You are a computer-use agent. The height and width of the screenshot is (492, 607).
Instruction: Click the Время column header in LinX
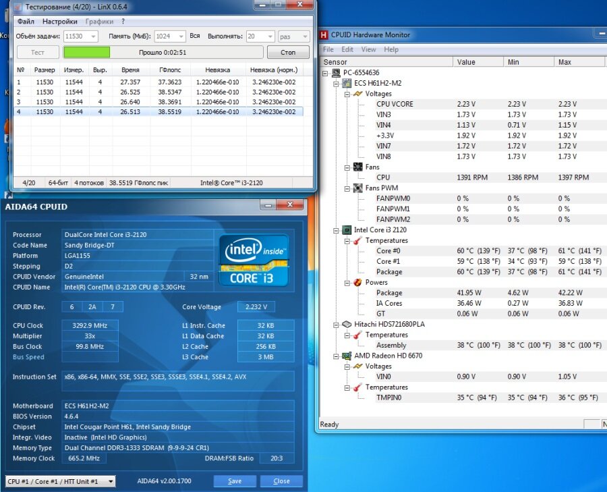click(130, 70)
